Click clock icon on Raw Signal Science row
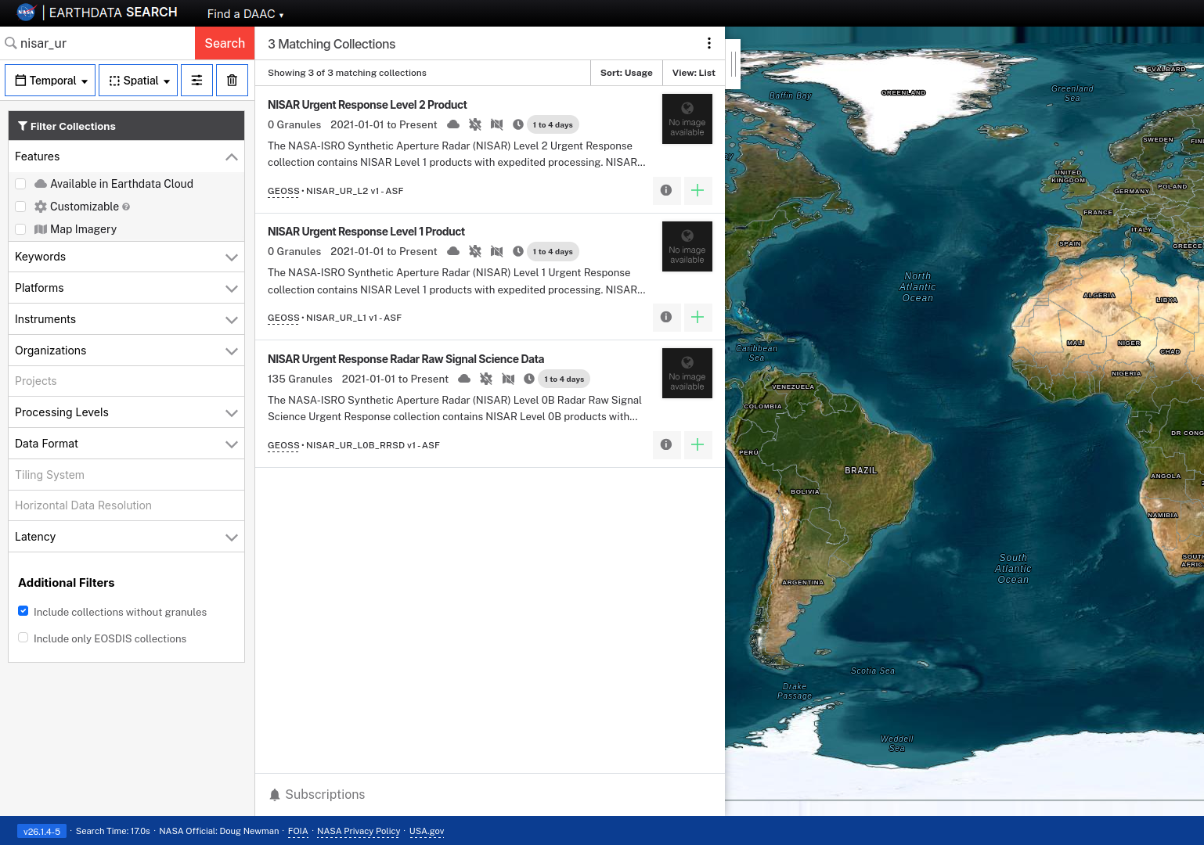The height and width of the screenshot is (845, 1204). point(529,379)
